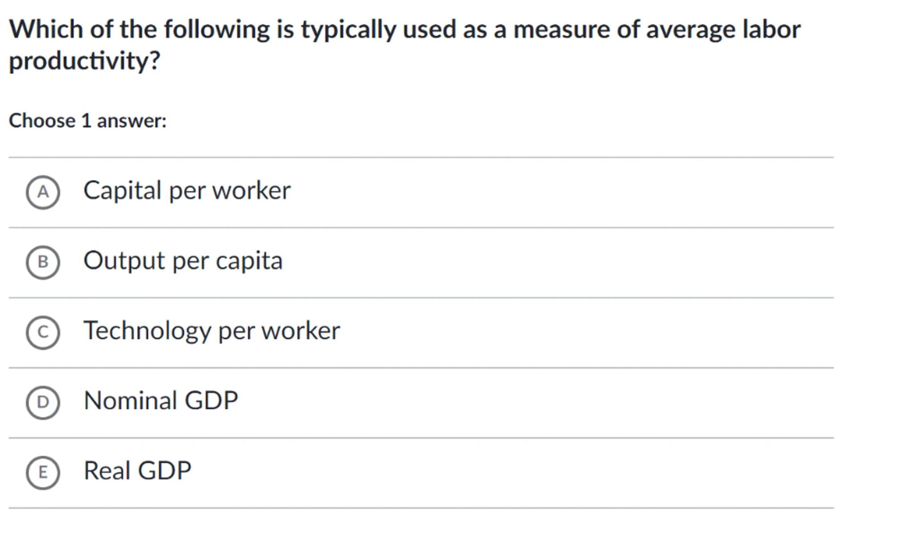
Task: Pick the 'Nominal GDP' answer label
Action: pos(161,400)
